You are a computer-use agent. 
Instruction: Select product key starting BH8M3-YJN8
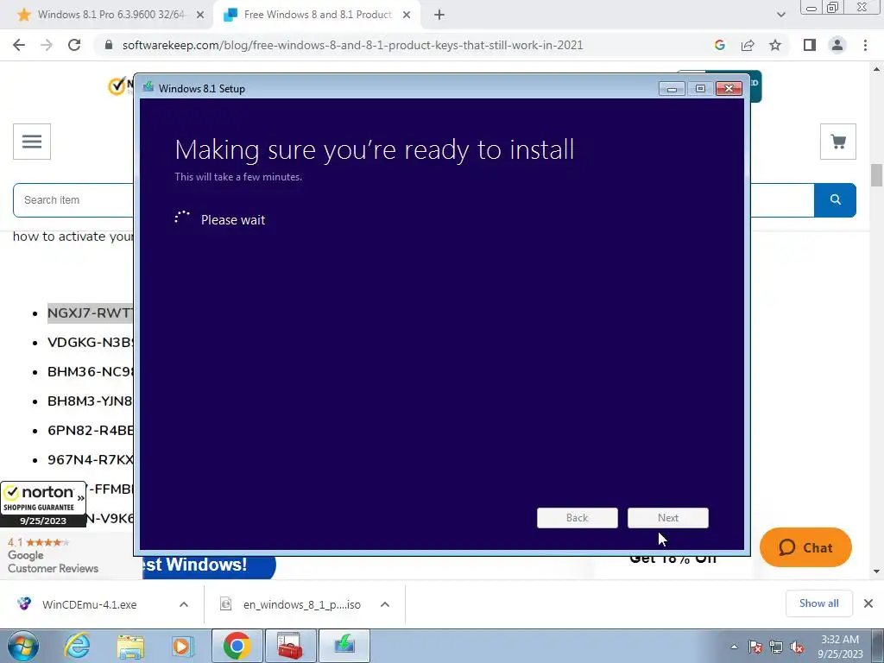pos(90,401)
